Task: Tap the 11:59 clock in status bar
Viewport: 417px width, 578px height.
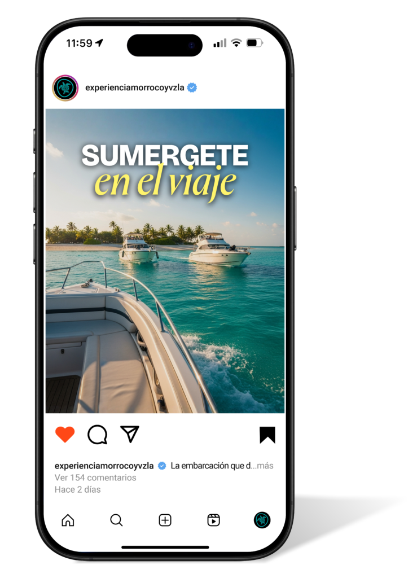Action: [79, 43]
